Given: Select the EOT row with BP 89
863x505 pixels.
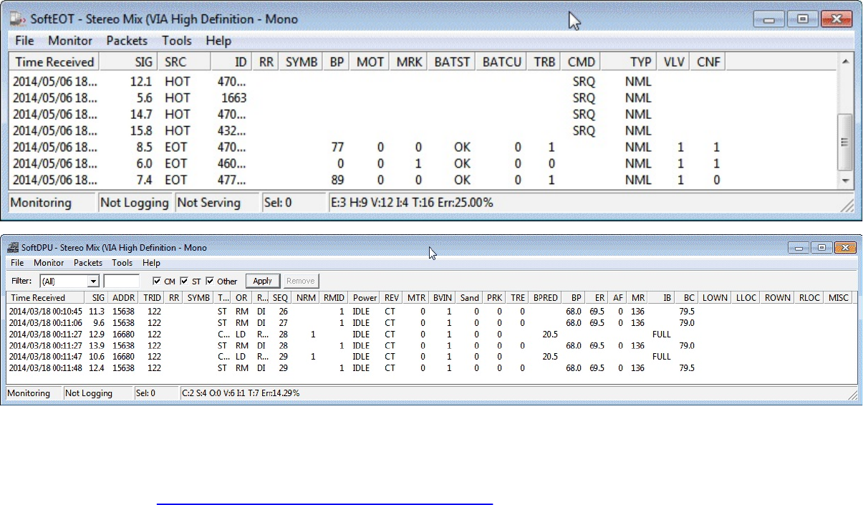Looking at the screenshot, I should [423, 180].
